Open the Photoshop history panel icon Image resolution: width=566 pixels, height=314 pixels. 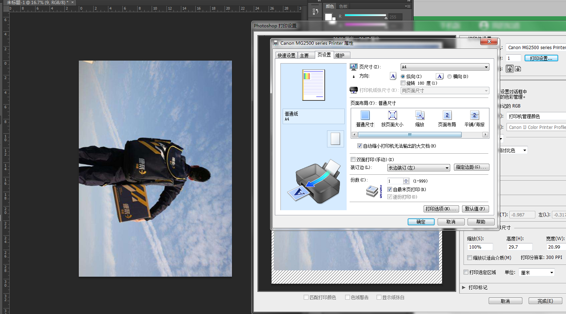coord(315,11)
